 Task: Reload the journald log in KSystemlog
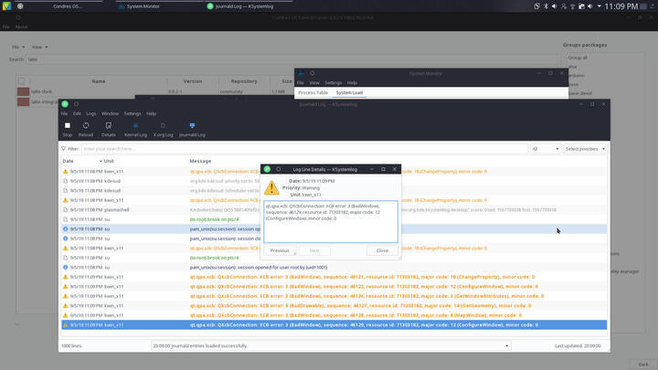[86, 129]
